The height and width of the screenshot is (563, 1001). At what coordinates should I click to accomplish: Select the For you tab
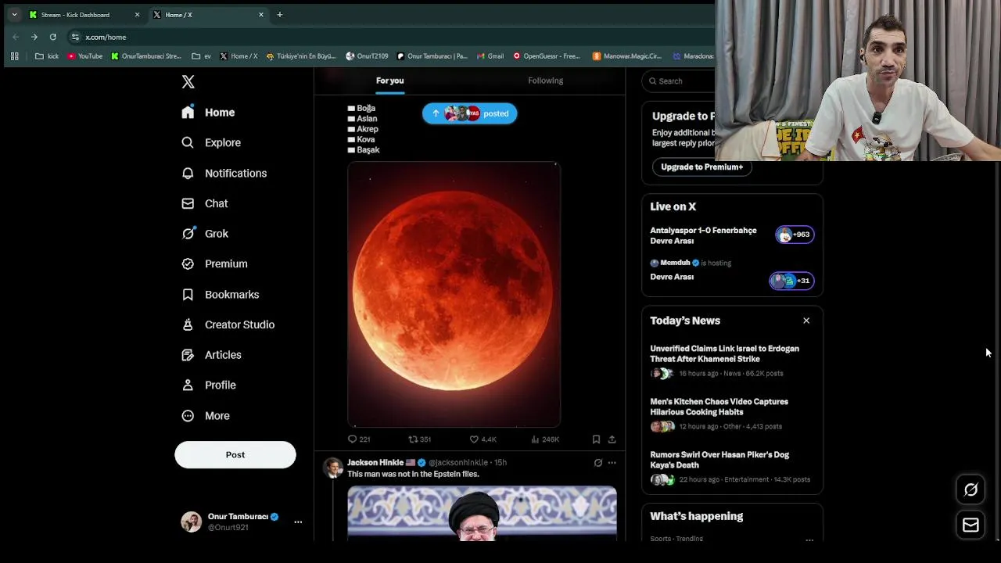[x=389, y=81]
